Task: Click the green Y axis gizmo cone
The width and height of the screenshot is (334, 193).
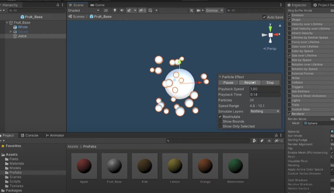Action: pyautogui.click(x=270, y=29)
